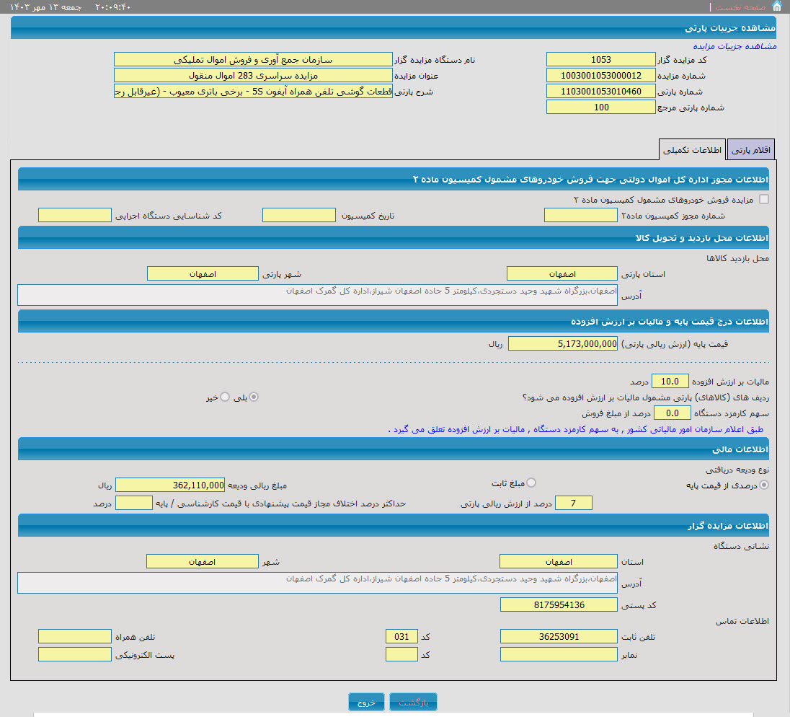This screenshot has width=790, height=717.
Task: Click the شرح پارتی description field
Action: [x=252, y=91]
